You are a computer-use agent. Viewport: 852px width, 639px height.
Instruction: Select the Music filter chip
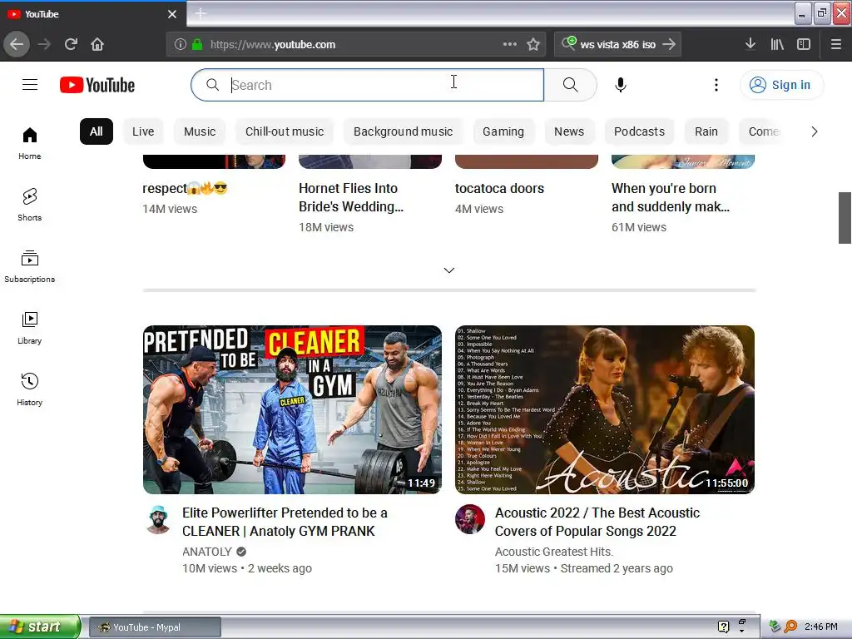tap(200, 131)
